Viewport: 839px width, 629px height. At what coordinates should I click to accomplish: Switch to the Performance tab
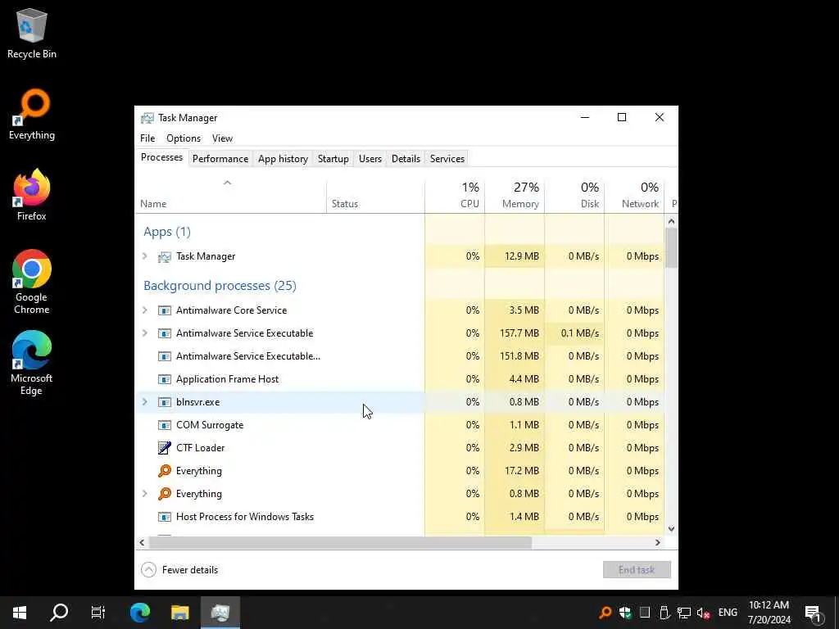tap(220, 159)
